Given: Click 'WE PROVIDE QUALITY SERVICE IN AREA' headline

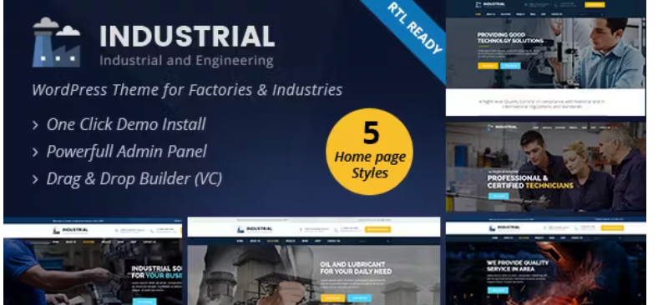Looking at the screenshot, I should pyautogui.click(x=518, y=266).
